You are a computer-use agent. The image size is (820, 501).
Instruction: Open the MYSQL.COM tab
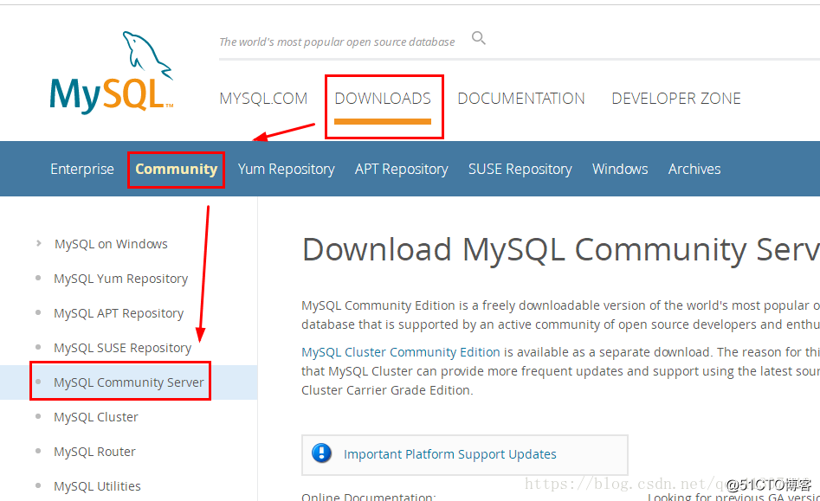pos(263,99)
